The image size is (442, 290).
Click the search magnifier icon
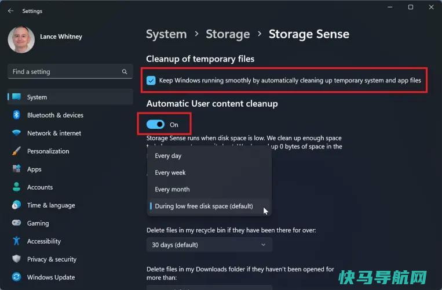125,72
